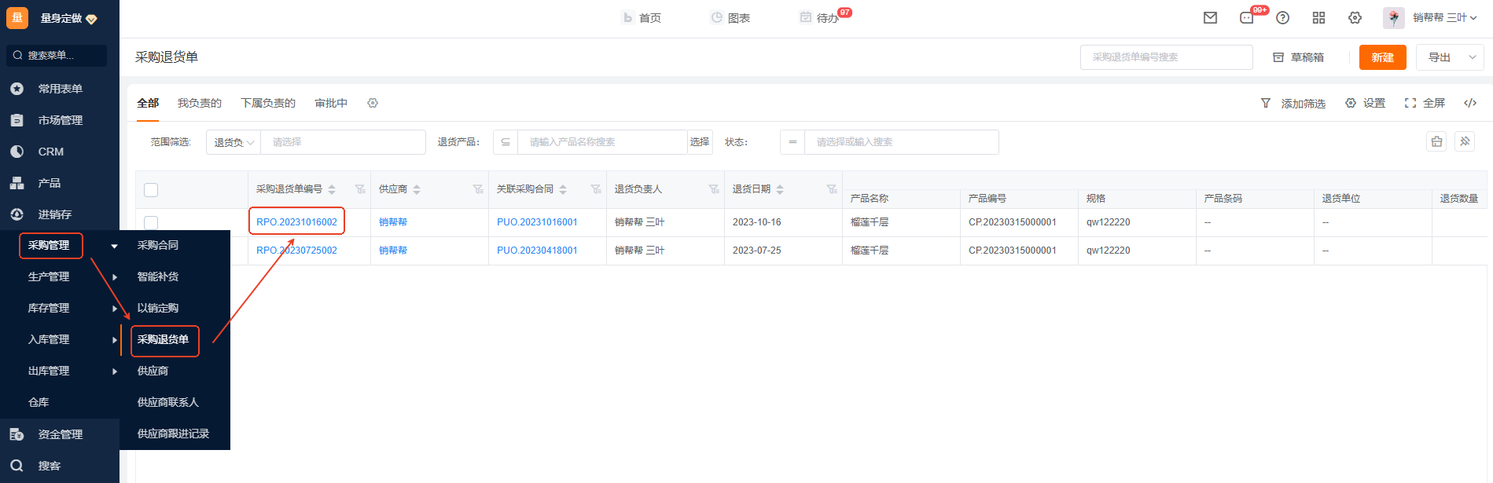Switch to the 我负责的 tab
Screen dimensions: 1493x483
[x=199, y=103]
